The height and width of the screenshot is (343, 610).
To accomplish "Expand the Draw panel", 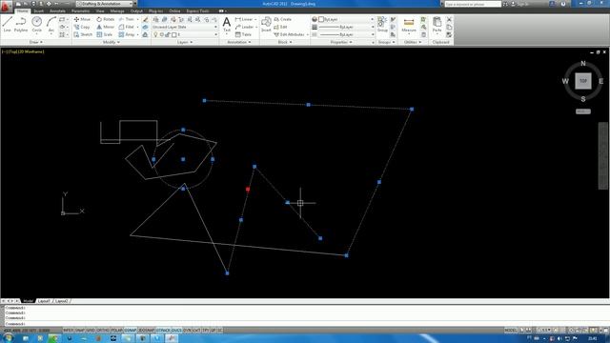I will coord(36,42).
